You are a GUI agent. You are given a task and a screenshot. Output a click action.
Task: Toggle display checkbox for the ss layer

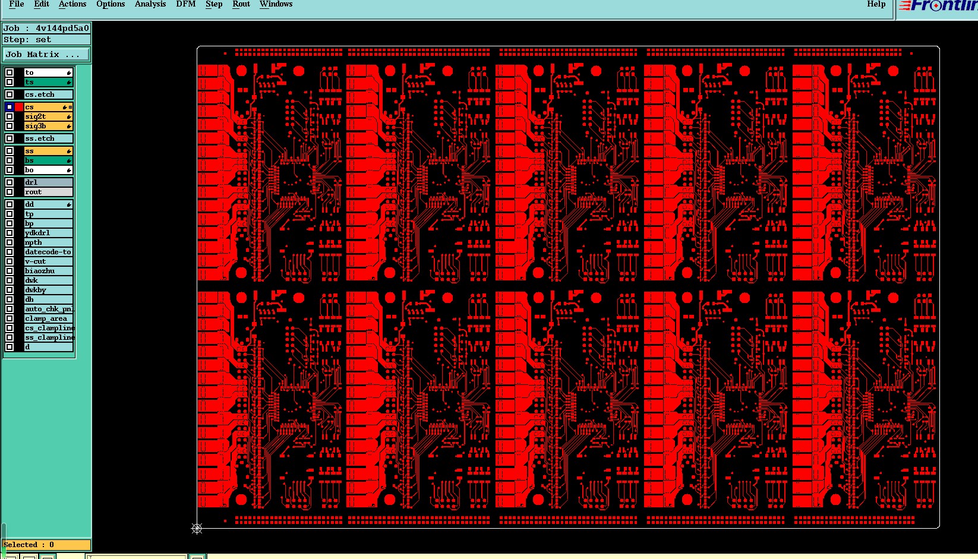10,151
